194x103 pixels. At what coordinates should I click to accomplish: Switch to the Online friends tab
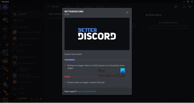point(68,6)
